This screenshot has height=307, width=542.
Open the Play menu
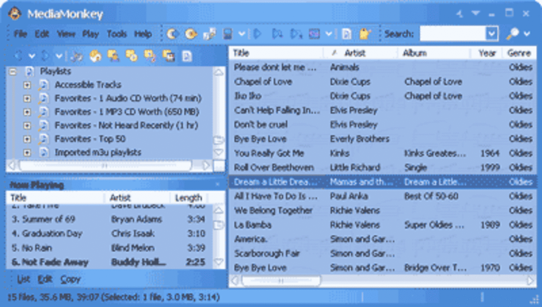pos(90,34)
